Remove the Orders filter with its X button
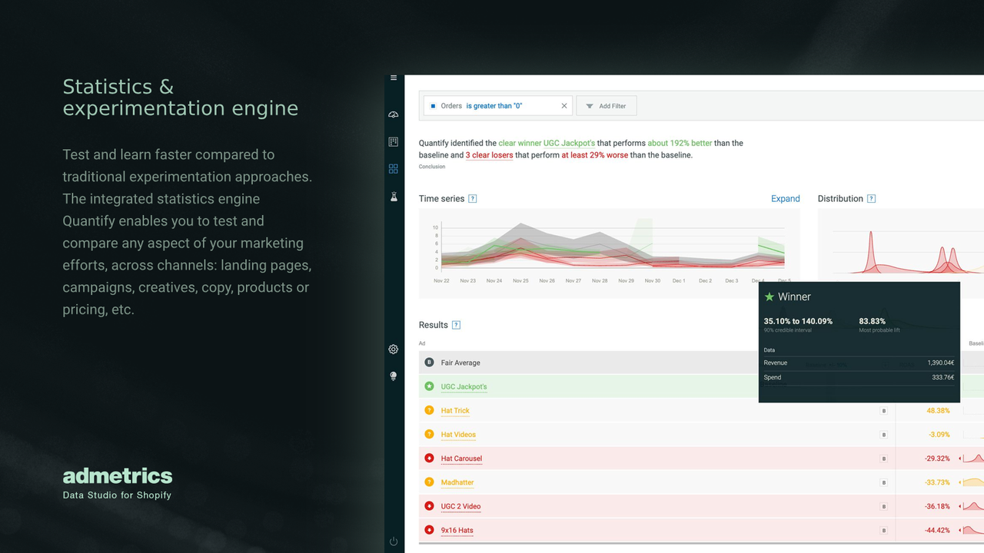Image resolution: width=984 pixels, height=553 pixels. coord(563,105)
